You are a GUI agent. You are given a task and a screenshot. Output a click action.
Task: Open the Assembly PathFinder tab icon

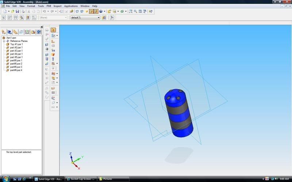tap(4, 32)
